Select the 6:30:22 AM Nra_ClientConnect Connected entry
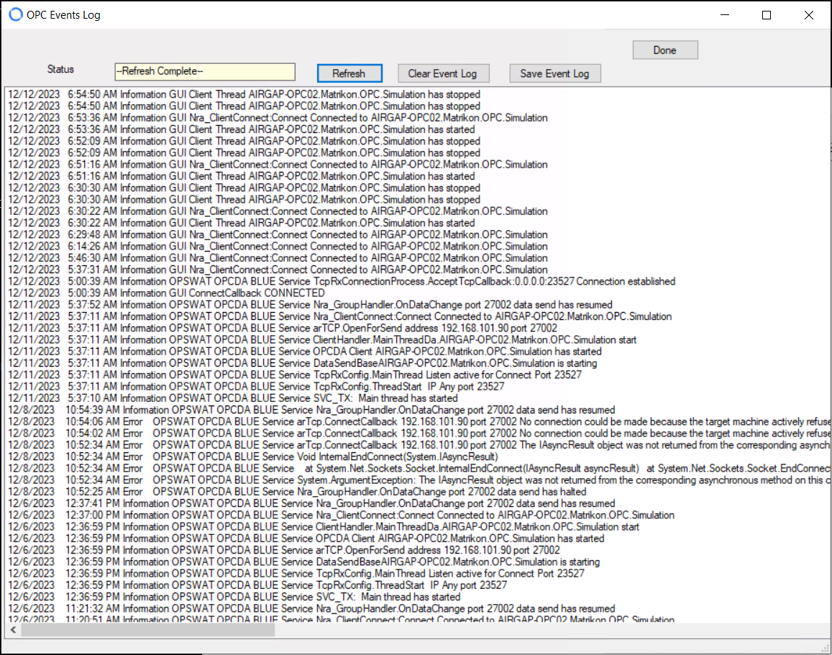 tap(278, 211)
